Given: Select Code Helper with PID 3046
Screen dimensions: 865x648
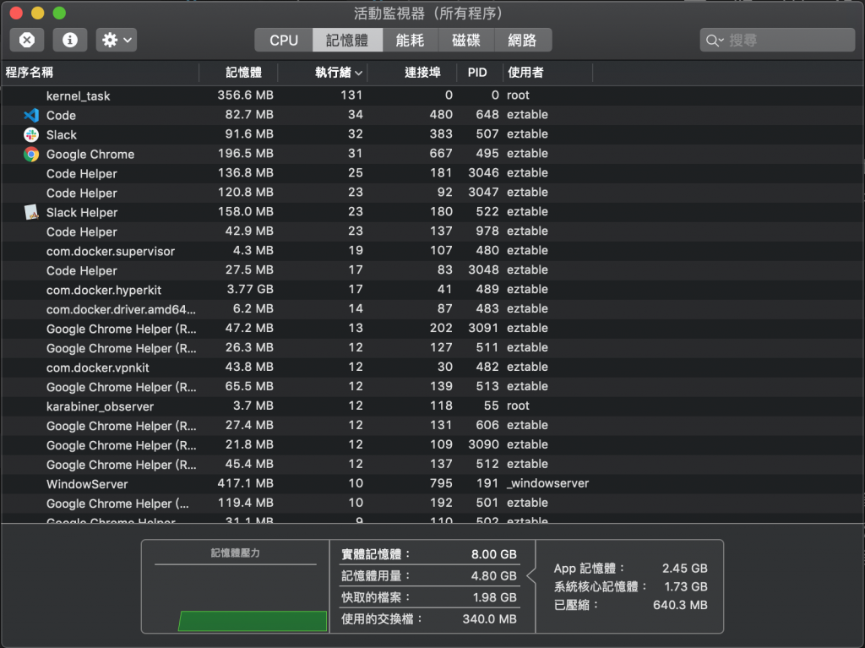Looking at the screenshot, I should (x=432, y=172).
